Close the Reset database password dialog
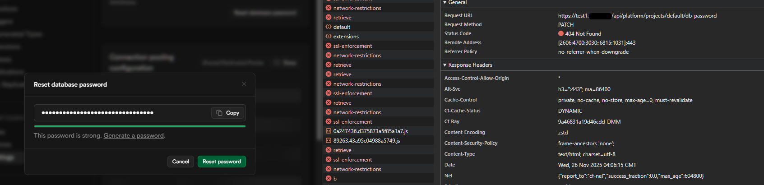 pos(244,84)
